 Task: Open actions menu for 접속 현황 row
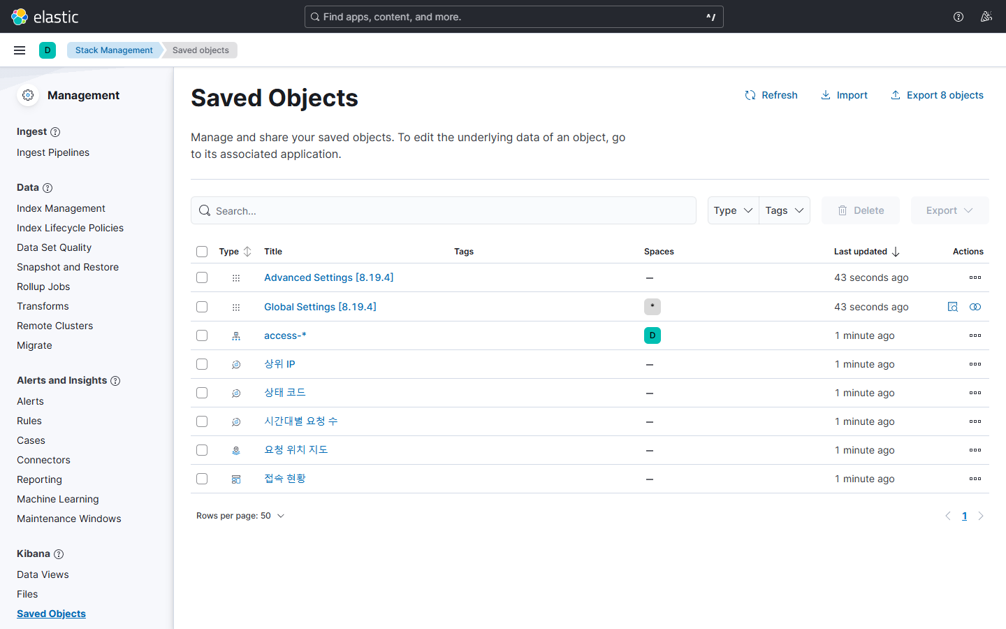(975, 479)
